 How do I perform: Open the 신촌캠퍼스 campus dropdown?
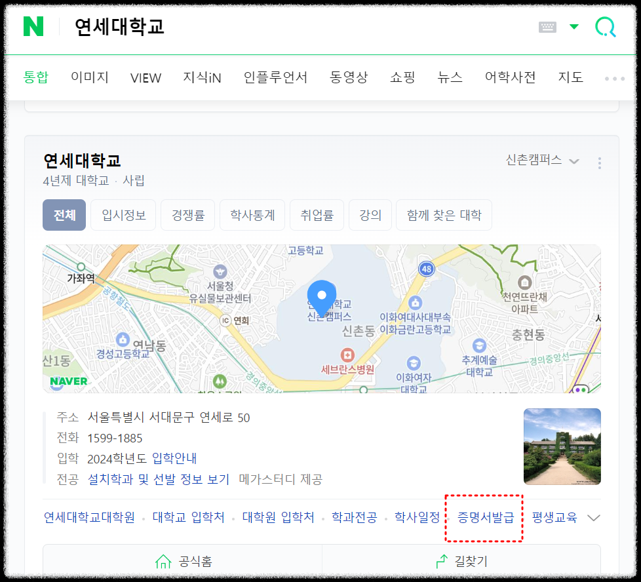[542, 160]
